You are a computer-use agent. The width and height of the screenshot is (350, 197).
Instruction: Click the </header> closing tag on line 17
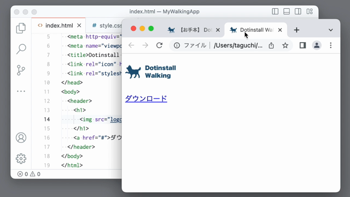tap(81, 147)
